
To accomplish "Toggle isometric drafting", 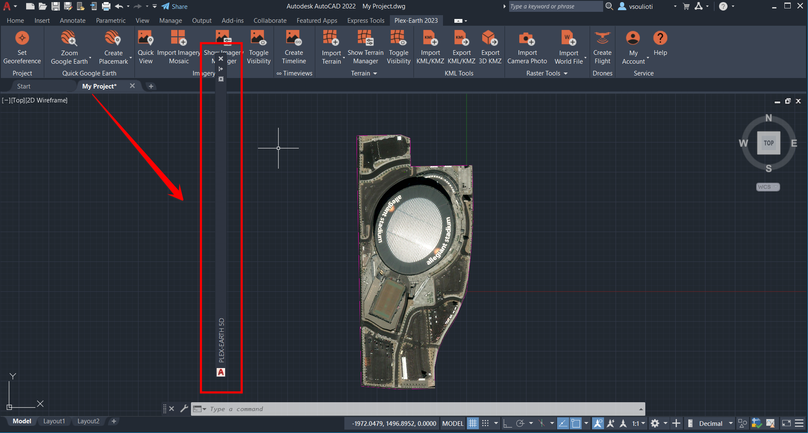I will pyautogui.click(x=542, y=423).
